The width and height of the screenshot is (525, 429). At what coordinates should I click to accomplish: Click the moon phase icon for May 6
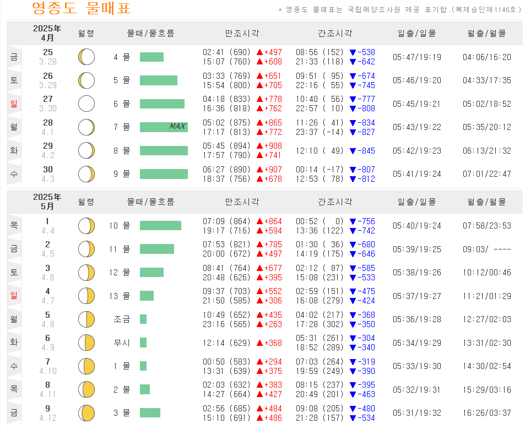[86, 343]
